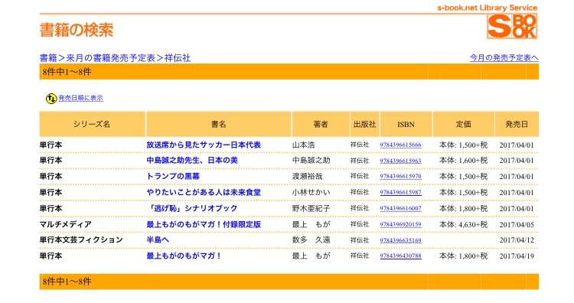Open book 放送席から見たサッカー日本代表
This screenshot has width=574, height=303.
[204, 145]
